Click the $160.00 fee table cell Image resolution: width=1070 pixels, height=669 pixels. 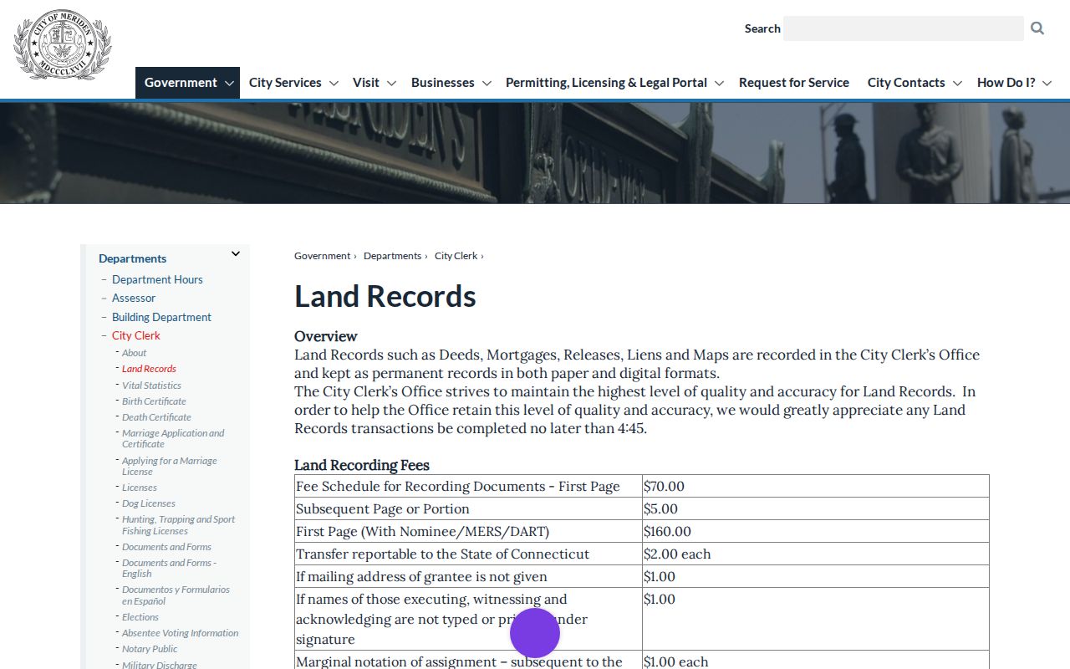click(815, 531)
